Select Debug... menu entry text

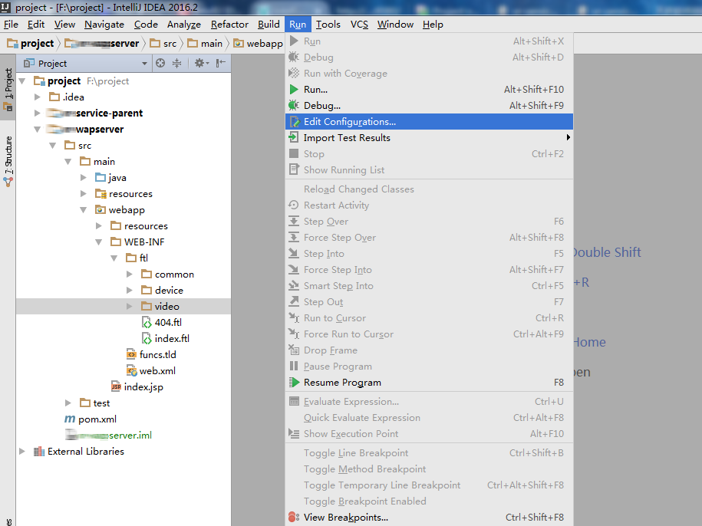[322, 106]
